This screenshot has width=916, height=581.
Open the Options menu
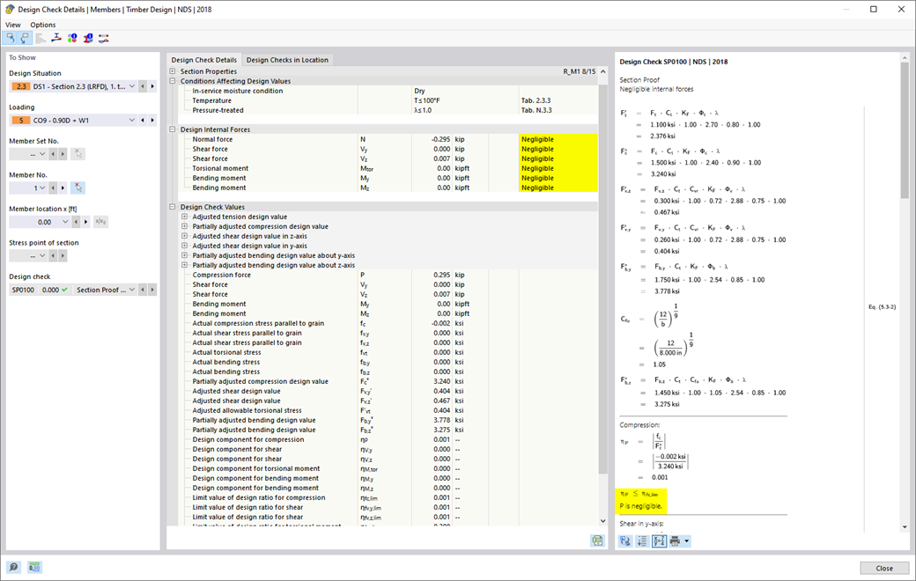click(43, 25)
